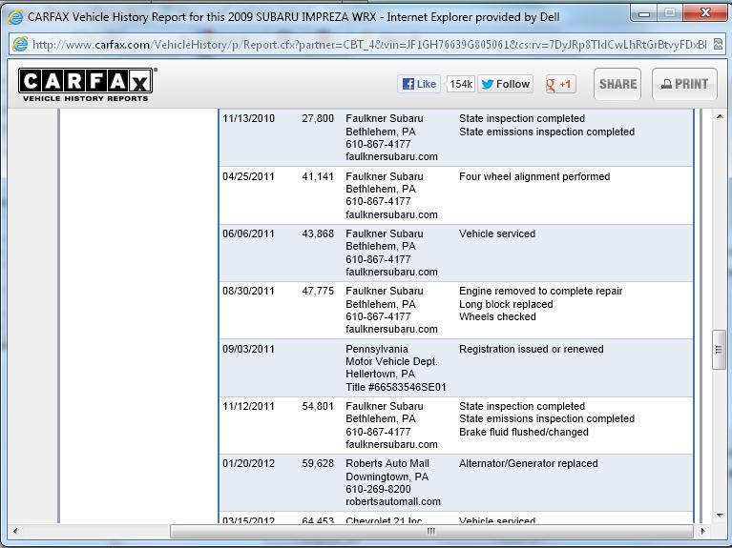Click 'Vehicle serviced' in the 06/06/2011 row
The width and height of the screenshot is (732, 548).
point(497,233)
